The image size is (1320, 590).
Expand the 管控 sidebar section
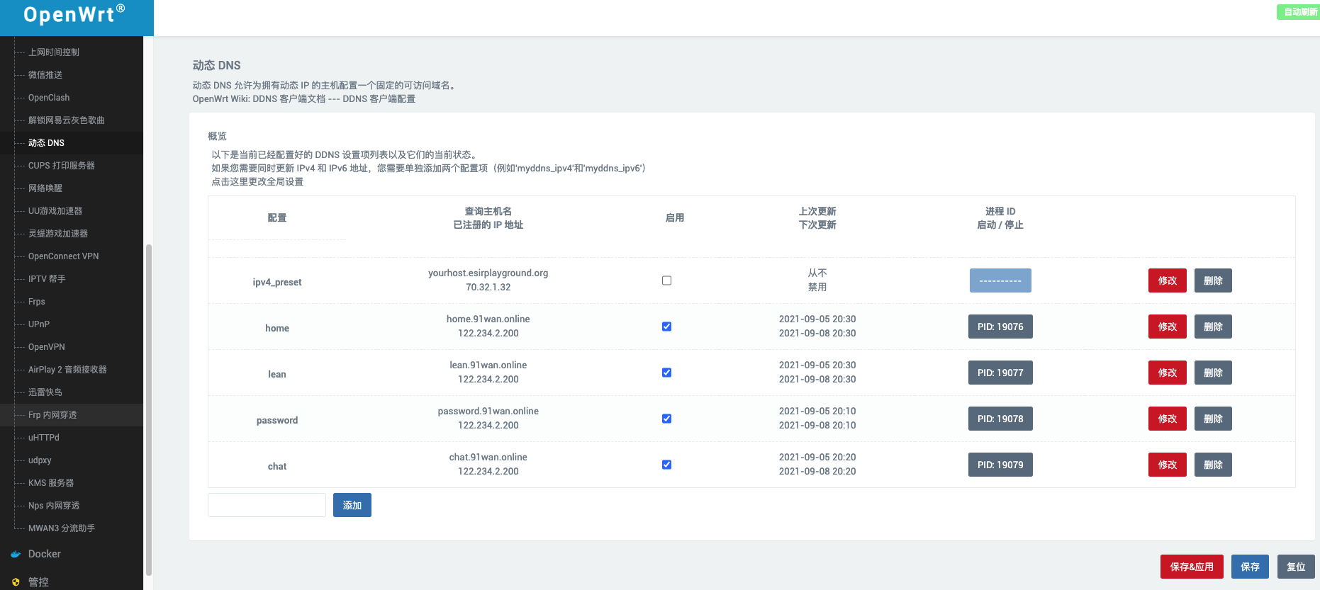click(x=39, y=582)
